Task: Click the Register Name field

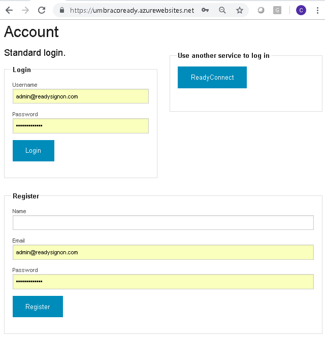Action: [163, 222]
